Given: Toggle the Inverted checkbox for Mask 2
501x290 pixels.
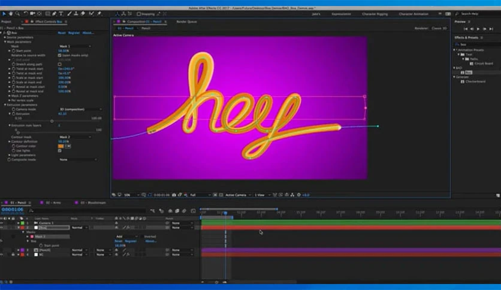Looking at the screenshot, I should [x=141, y=237].
